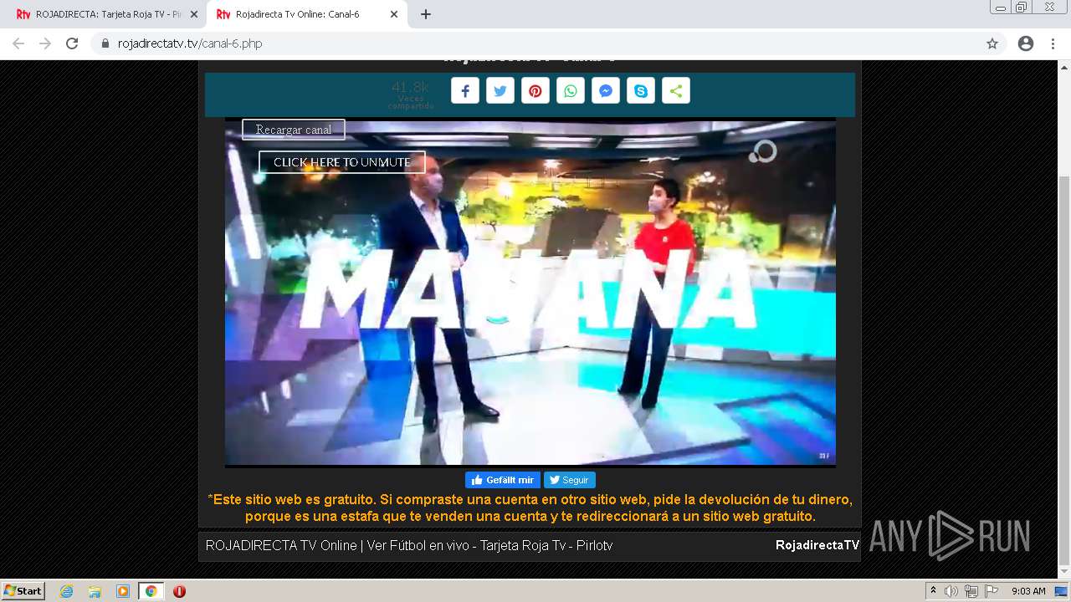Launch Internet Explorer from the taskbar

coord(66,591)
